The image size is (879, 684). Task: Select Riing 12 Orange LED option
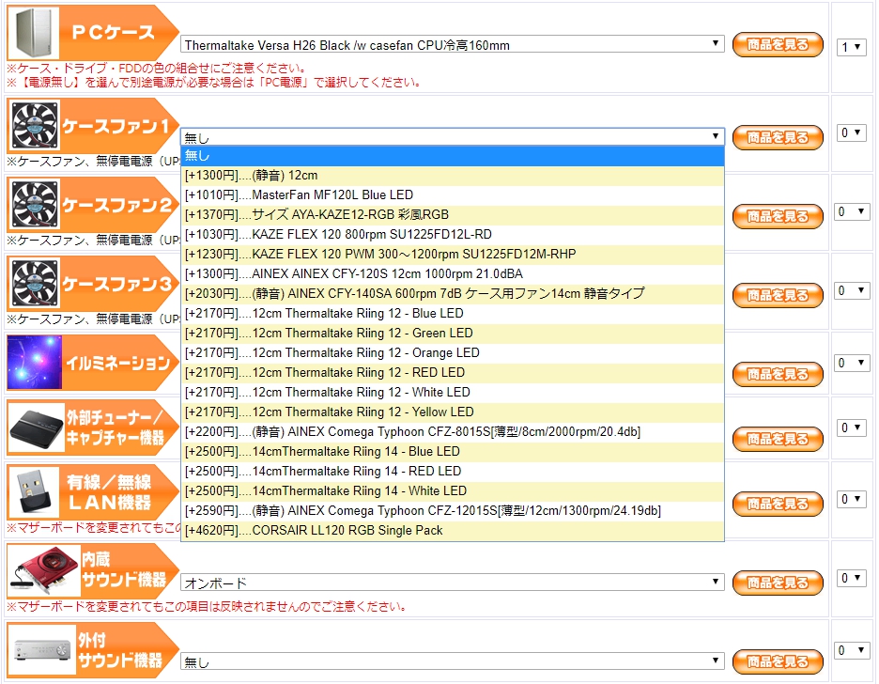[x=453, y=352]
